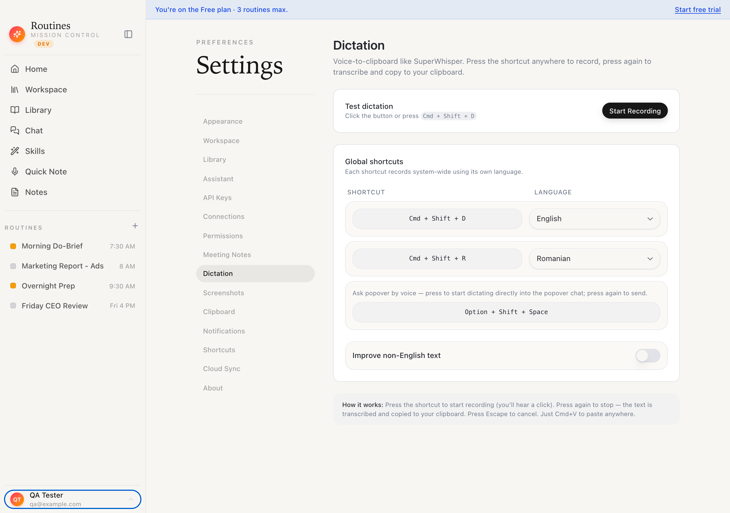
Task: Click the Home house icon
Action: pos(15,69)
